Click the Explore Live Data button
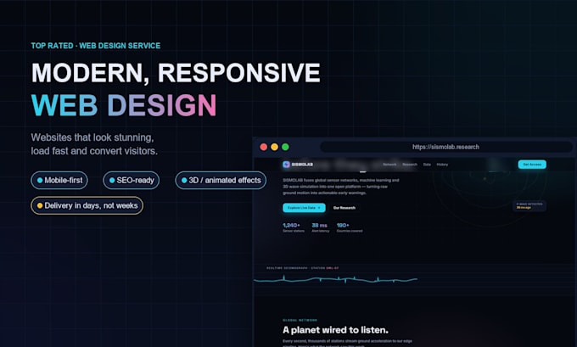The width and height of the screenshot is (577, 347). (x=304, y=208)
